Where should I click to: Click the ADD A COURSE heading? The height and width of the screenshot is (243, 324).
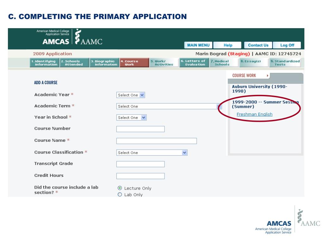[46, 83]
